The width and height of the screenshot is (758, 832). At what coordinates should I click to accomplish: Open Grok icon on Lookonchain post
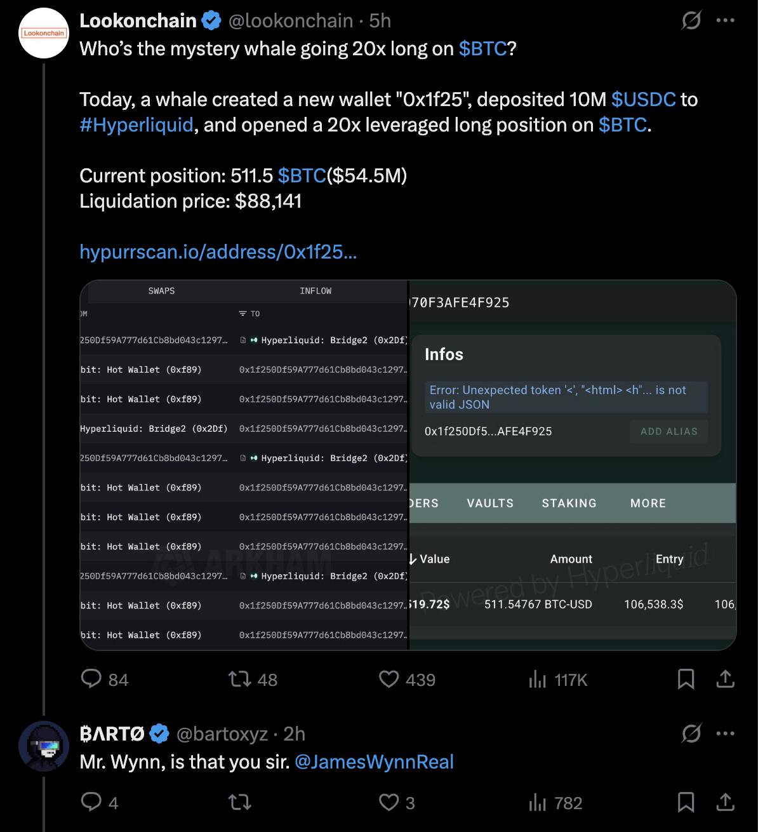(691, 21)
